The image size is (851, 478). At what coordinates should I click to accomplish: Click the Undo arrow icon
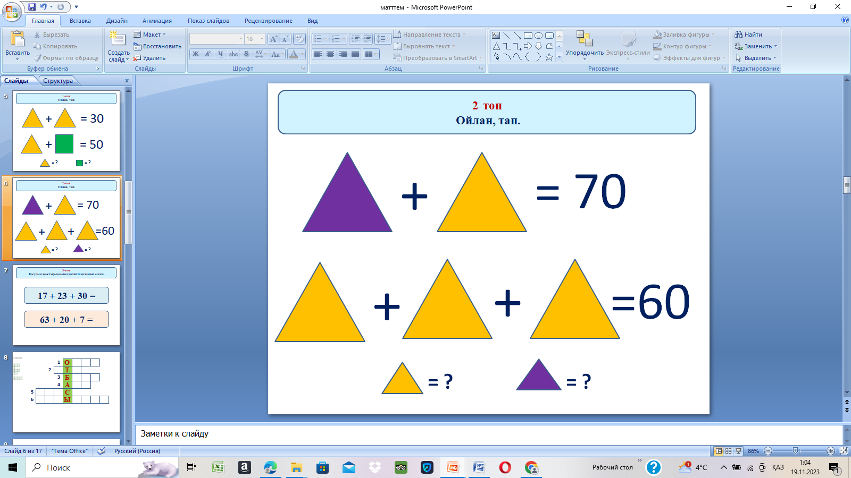(x=44, y=7)
